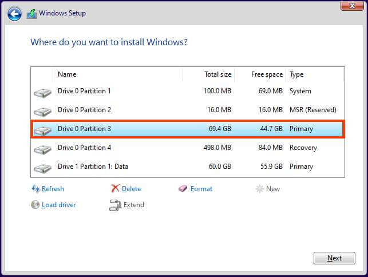This screenshot has width=368, height=277.
Task: Click the Refresh icon
Action: (x=35, y=189)
